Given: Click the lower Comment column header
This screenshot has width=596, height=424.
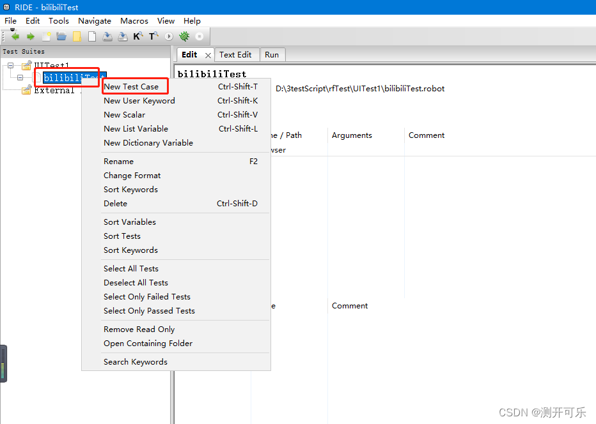Looking at the screenshot, I should (x=350, y=306).
